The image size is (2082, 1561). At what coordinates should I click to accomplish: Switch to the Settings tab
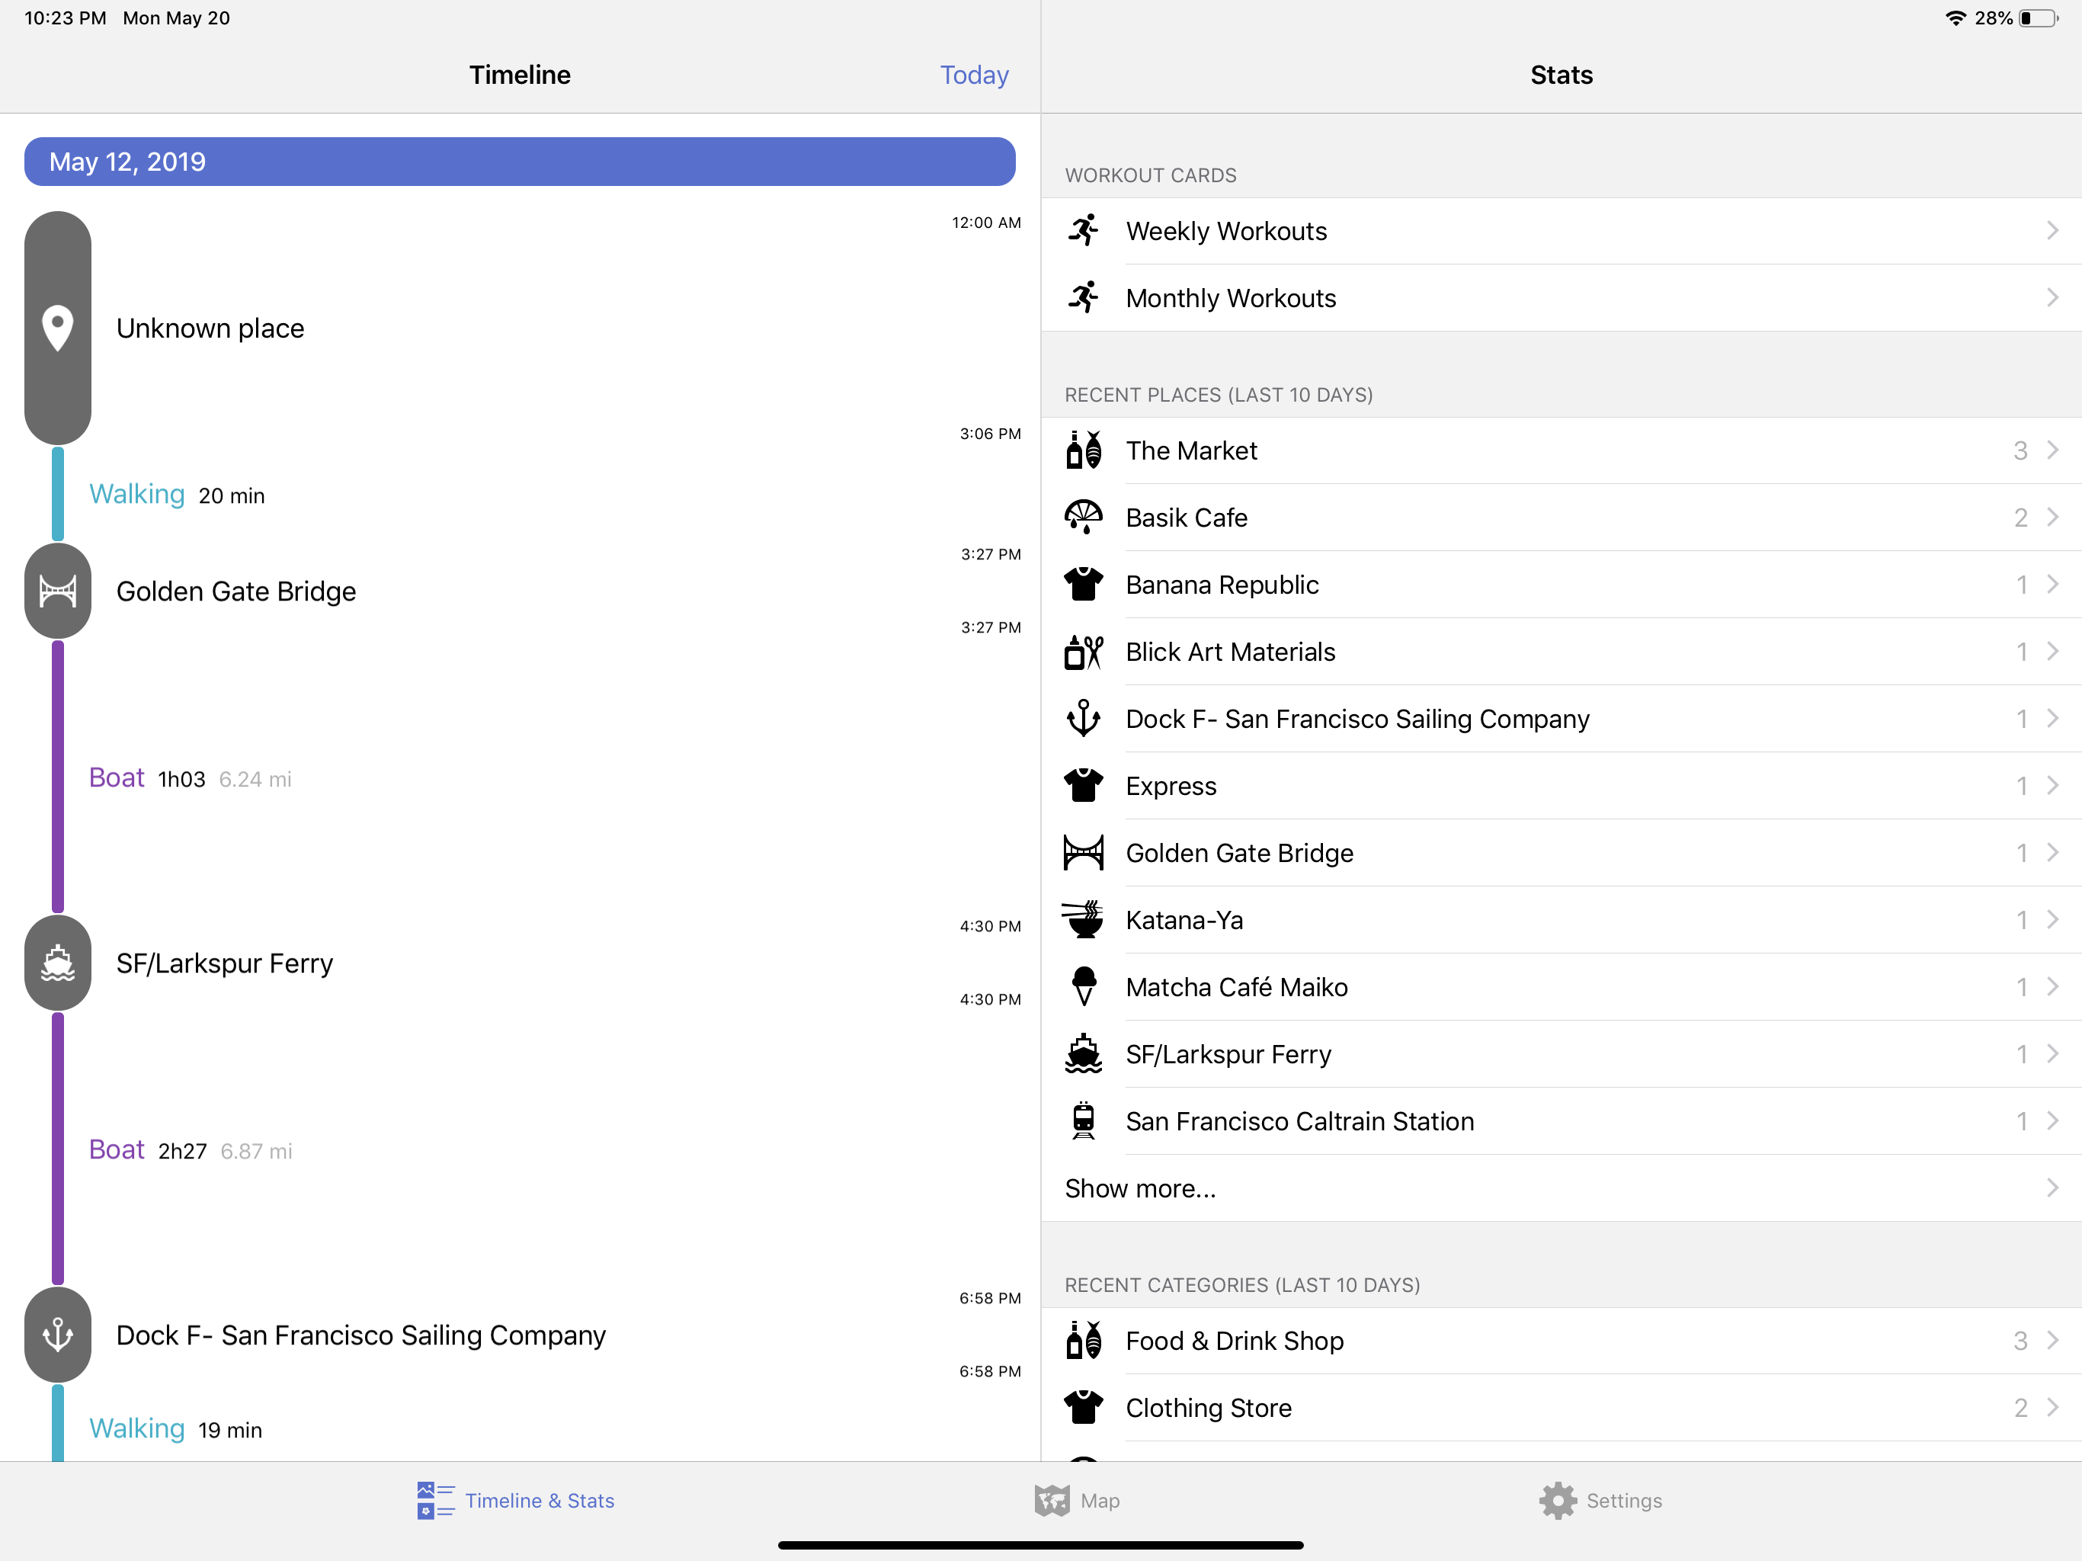(x=1601, y=1500)
